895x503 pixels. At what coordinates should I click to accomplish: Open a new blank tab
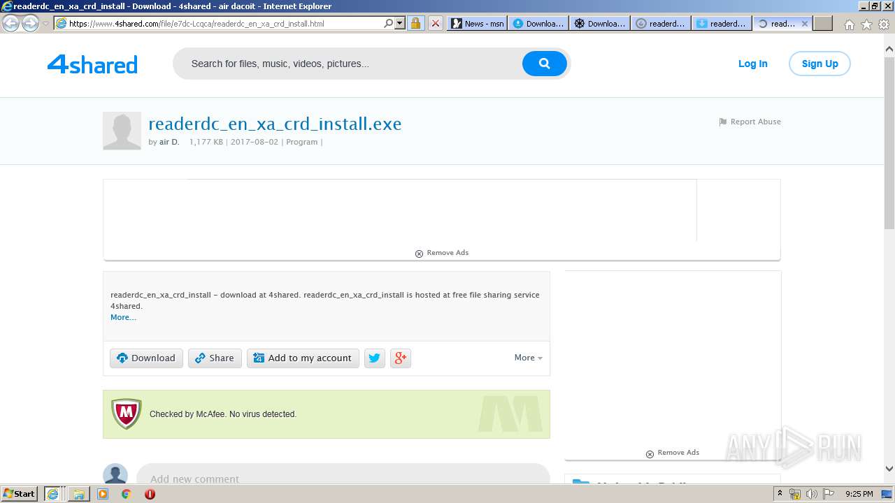point(823,23)
